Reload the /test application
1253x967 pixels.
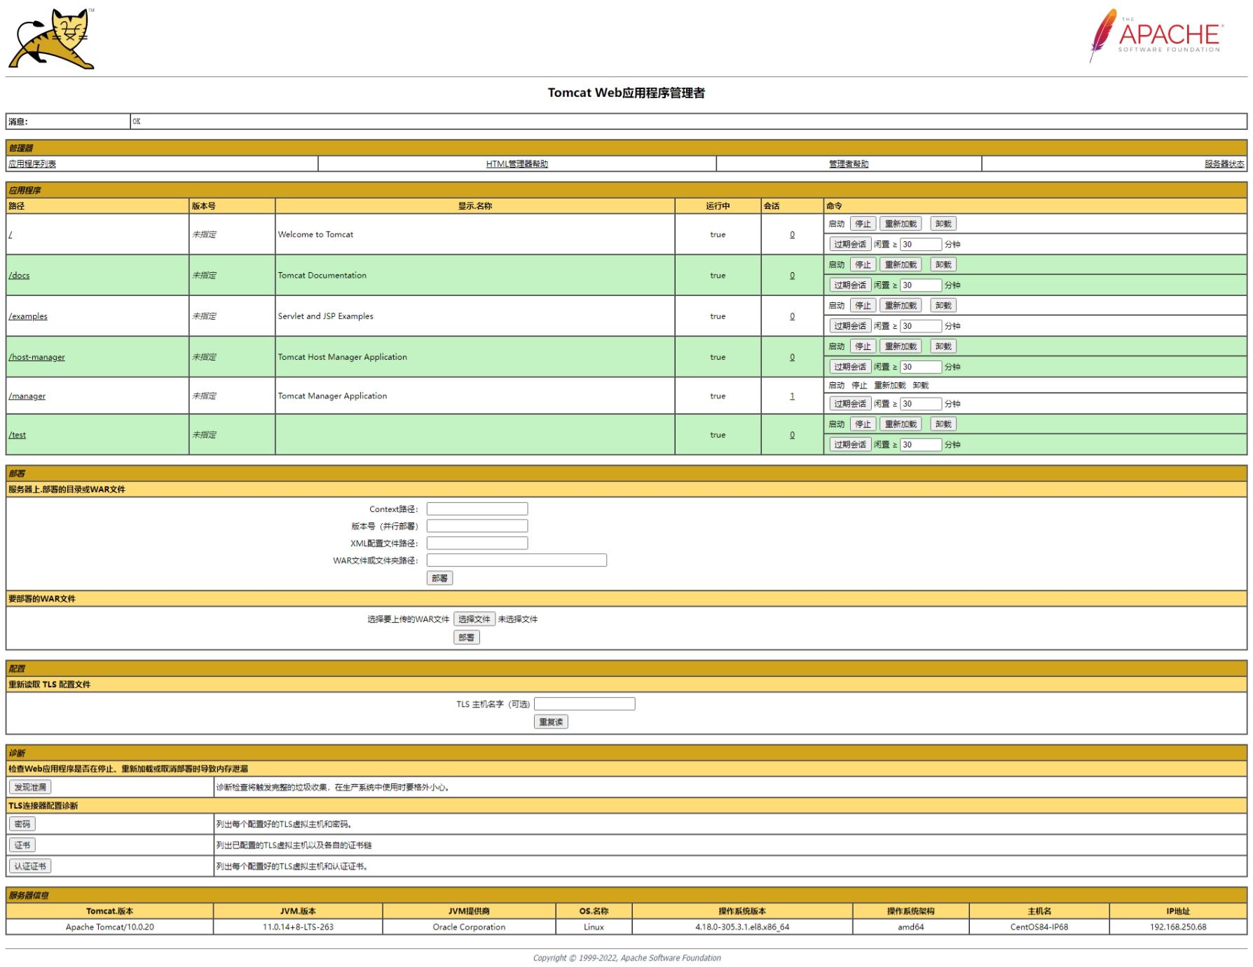[x=901, y=424]
